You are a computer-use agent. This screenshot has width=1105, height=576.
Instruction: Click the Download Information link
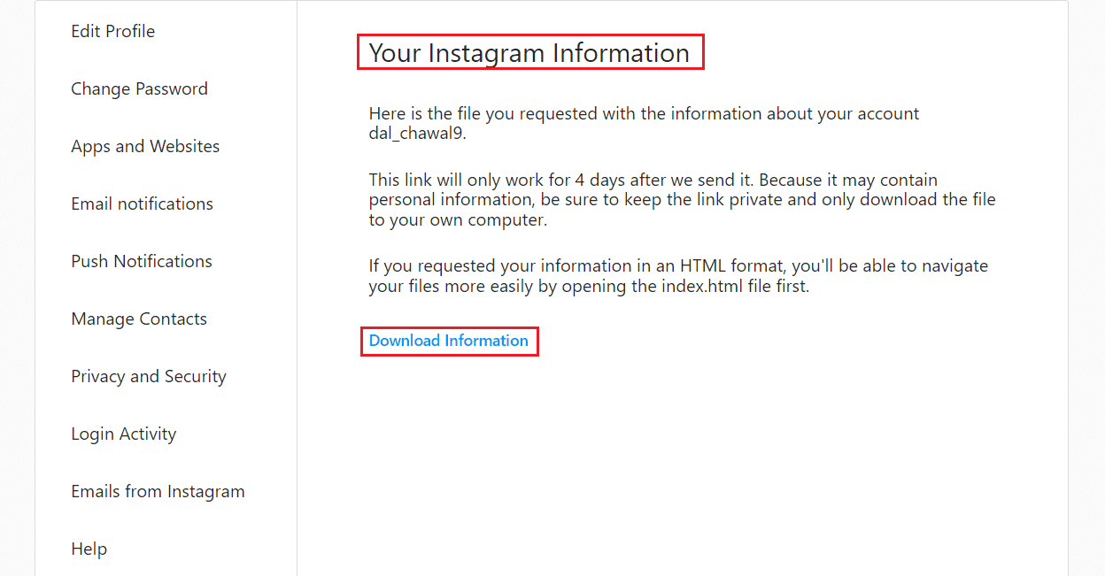(449, 341)
